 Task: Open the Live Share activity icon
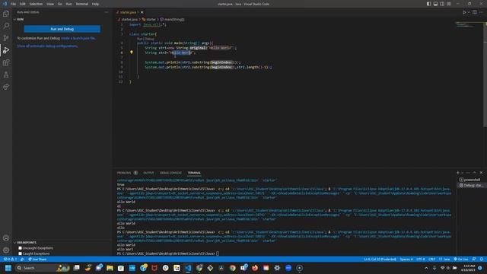click(x=6, y=87)
